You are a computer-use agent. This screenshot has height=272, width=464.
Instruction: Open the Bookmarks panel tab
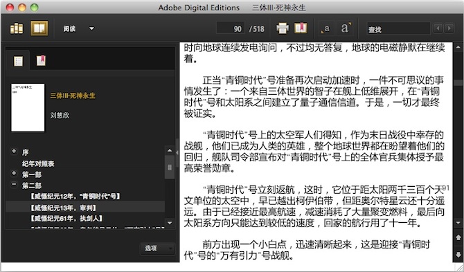click(x=41, y=60)
